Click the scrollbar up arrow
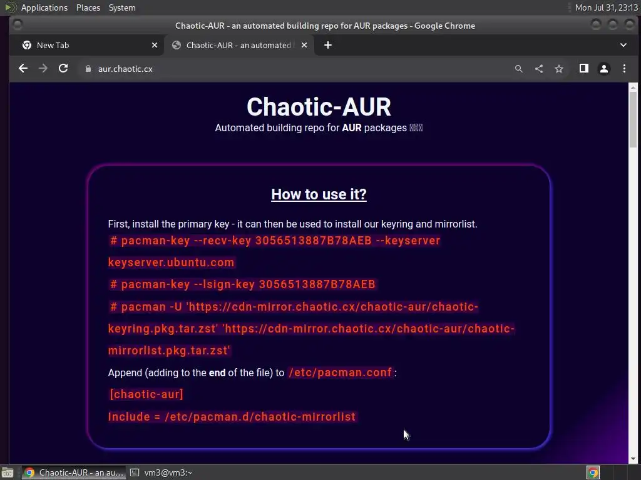The image size is (641, 480). [x=633, y=87]
